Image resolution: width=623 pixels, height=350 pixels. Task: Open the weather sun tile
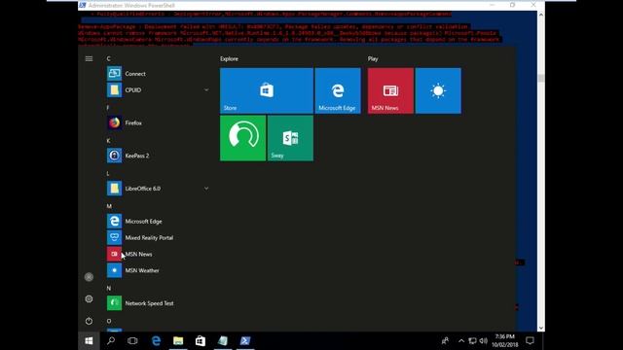pos(438,90)
